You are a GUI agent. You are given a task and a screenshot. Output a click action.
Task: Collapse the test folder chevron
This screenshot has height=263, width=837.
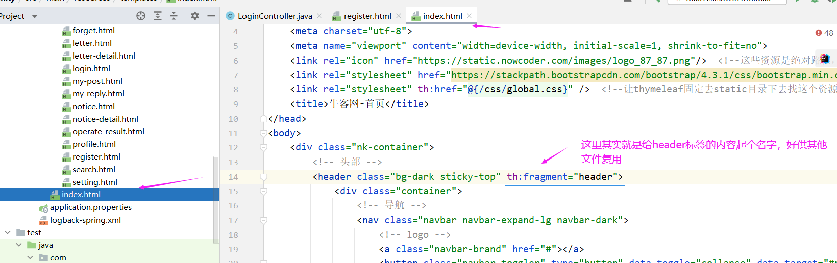[8, 232]
